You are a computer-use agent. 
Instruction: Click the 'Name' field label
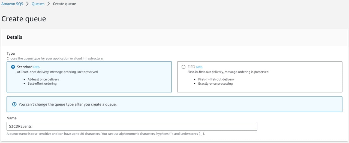click(x=12, y=118)
